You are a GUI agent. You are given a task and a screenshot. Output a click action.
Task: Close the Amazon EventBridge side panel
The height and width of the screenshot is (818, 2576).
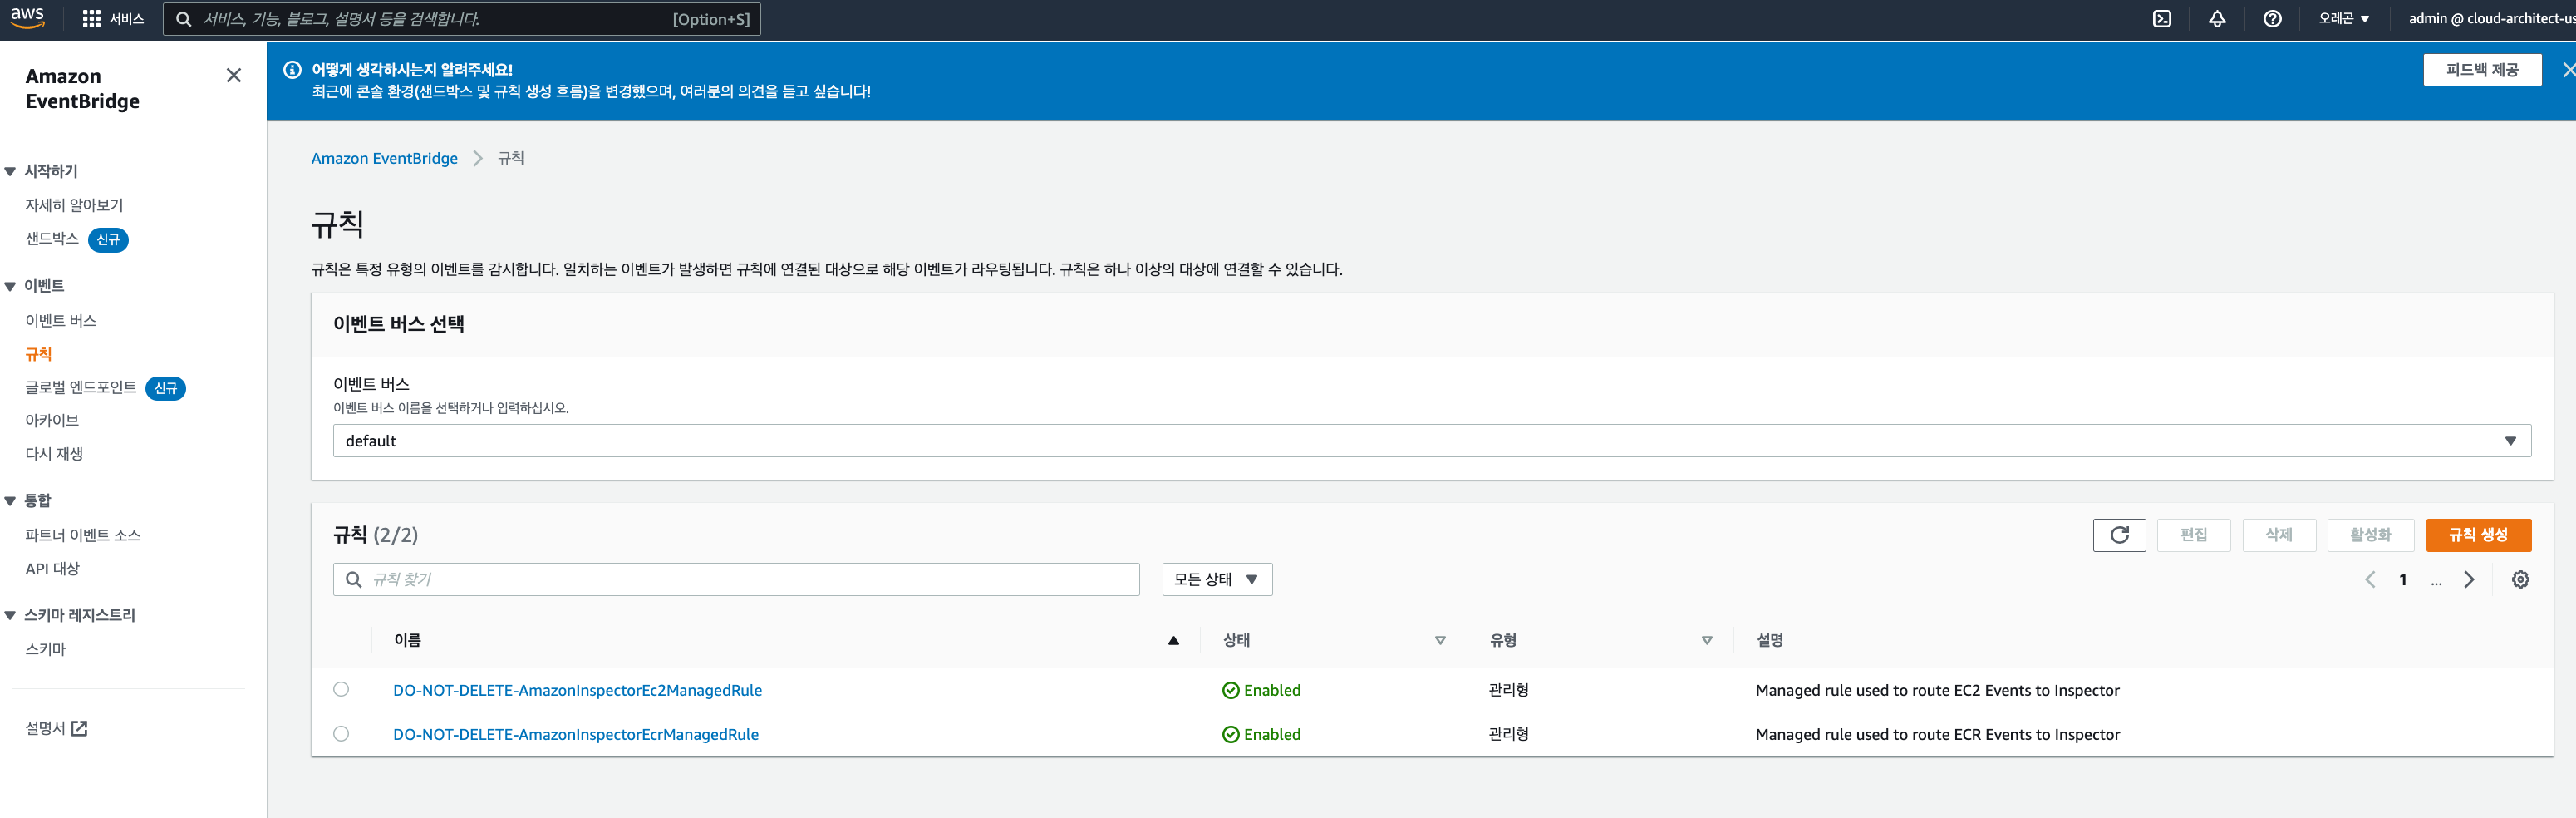(234, 75)
